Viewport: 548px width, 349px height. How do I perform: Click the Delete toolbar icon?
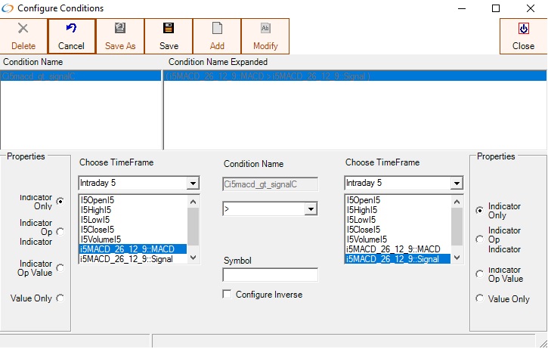pyautogui.click(x=23, y=29)
